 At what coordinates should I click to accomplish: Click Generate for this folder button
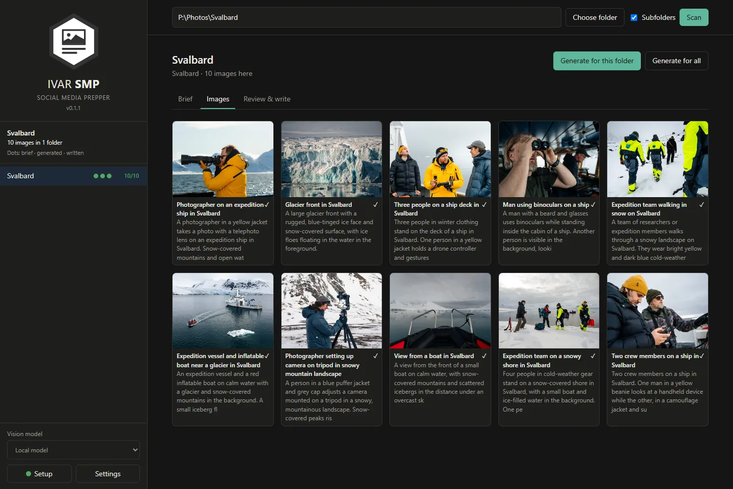point(597,61)
